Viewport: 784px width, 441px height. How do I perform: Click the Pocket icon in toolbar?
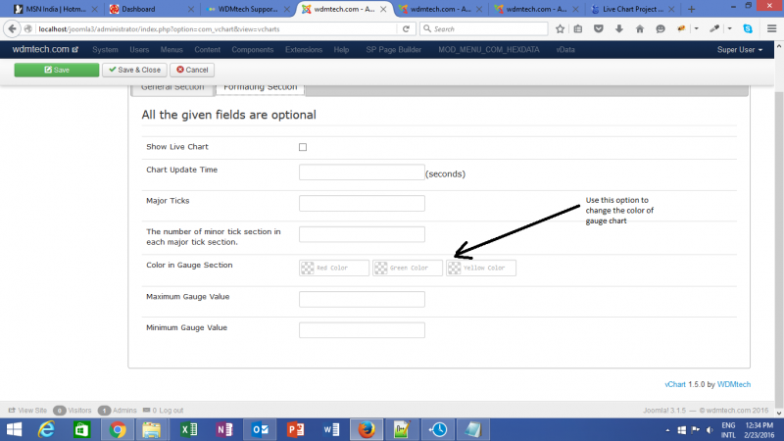(x=599, y=28)
